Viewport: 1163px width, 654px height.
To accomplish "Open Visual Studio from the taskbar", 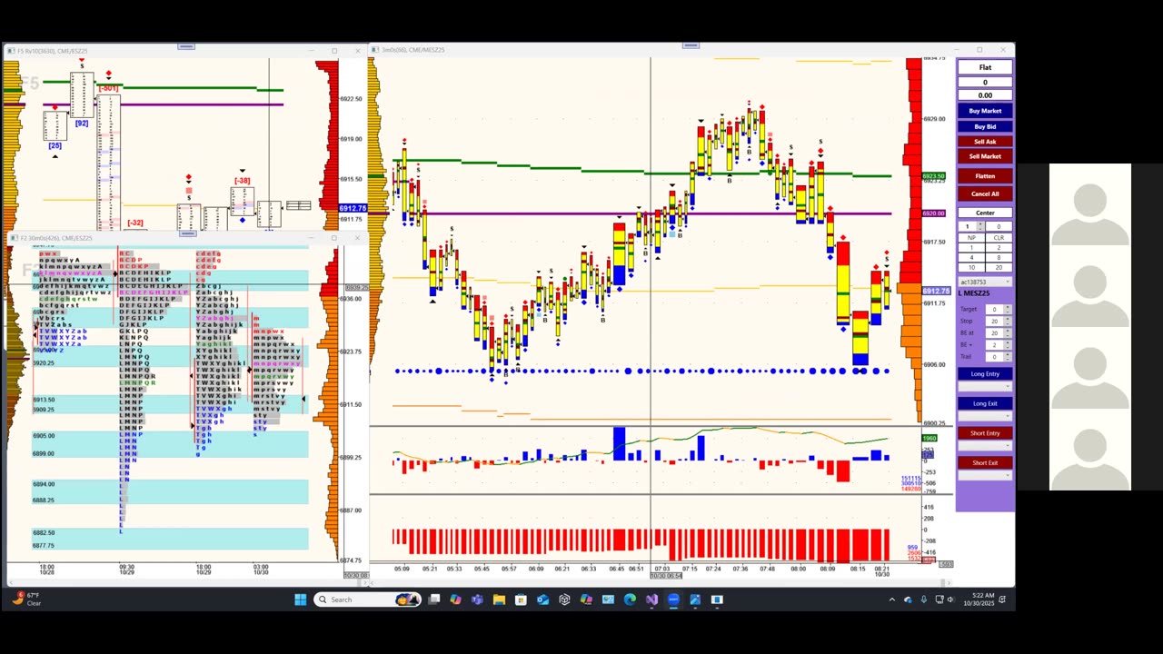I will [x=651, y=599].
